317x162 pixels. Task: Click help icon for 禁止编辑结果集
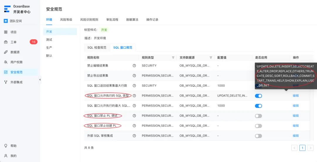pos(134,65)
